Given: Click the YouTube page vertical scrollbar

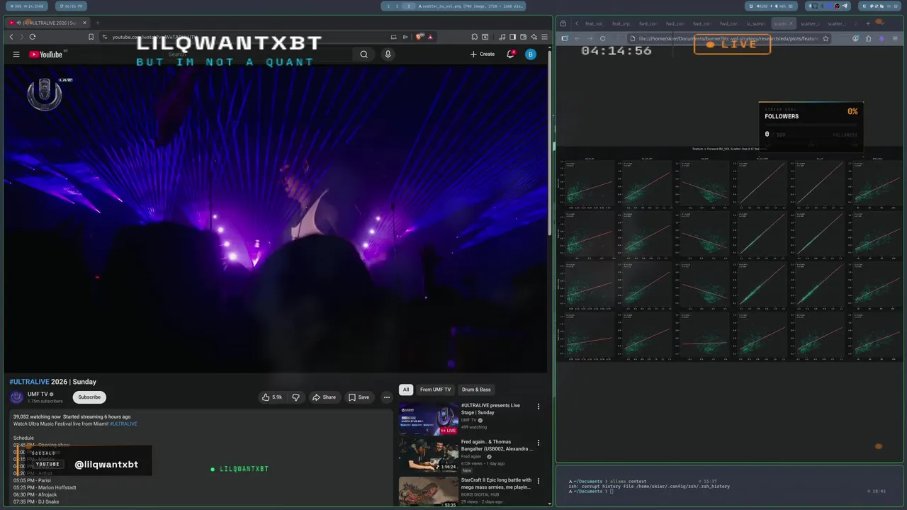Looking at the screenshot, I should (x=550, y=142).
